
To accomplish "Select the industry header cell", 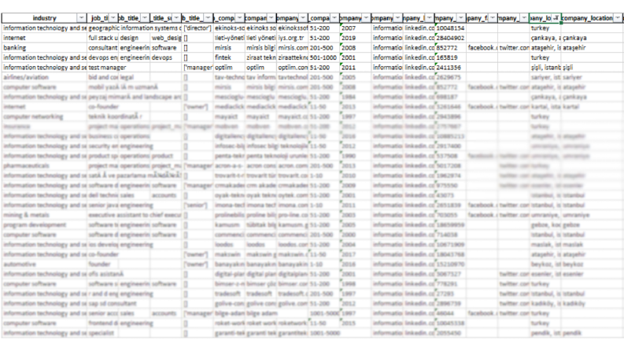I will click(44, 18).
